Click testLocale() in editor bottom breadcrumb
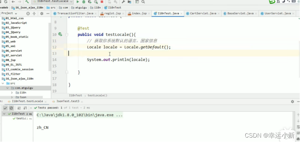 (x=97, y=95)
